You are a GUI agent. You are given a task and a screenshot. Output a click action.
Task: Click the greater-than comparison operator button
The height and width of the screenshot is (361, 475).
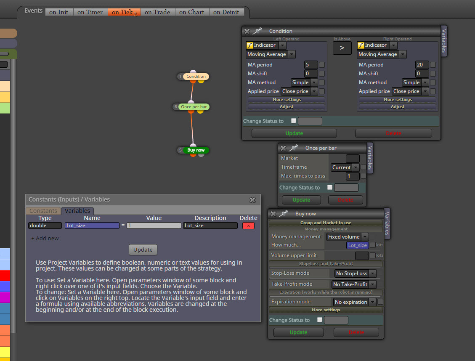(x=342, y=48)
